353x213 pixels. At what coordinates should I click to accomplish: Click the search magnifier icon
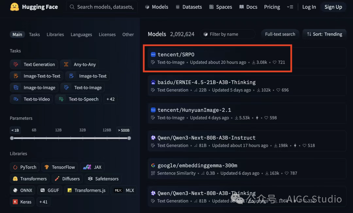pyautogui.click(x=72, y=7)
